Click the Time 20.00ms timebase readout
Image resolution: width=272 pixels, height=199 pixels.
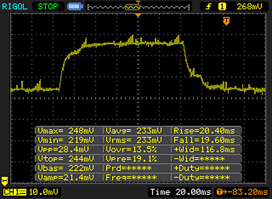point(180,192)
